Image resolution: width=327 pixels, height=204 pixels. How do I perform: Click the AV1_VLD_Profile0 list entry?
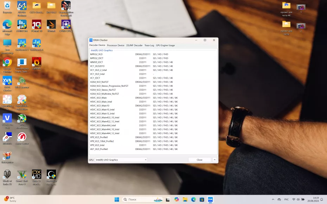(99, 149)
